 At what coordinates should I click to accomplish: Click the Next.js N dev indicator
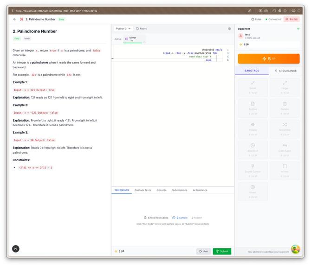pos(16,249)
